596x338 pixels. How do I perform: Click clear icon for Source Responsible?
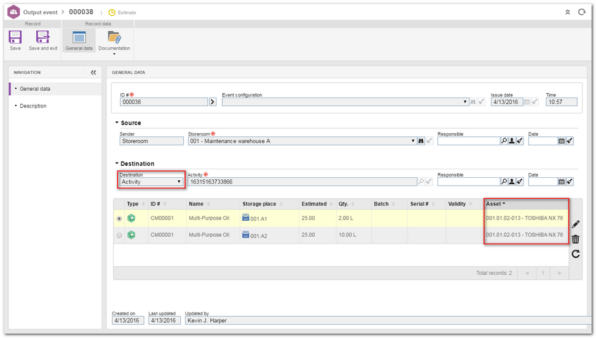520,140
